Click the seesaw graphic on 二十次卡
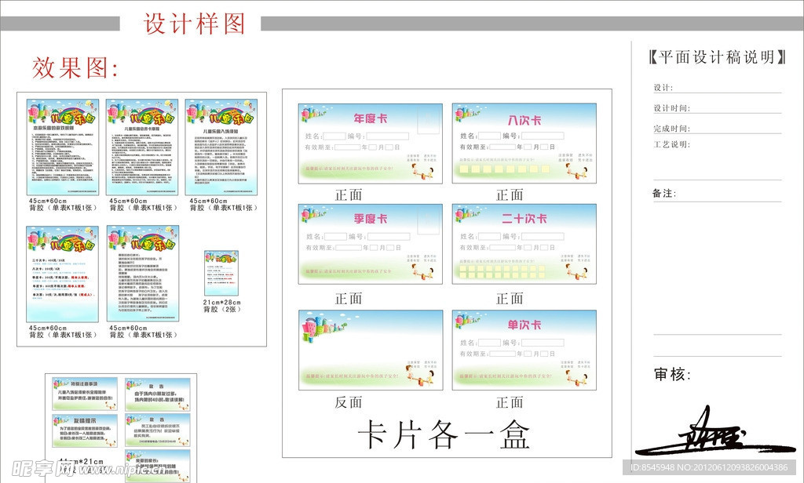The width and height of the screenshot is (804, 483). coord(576,272)
